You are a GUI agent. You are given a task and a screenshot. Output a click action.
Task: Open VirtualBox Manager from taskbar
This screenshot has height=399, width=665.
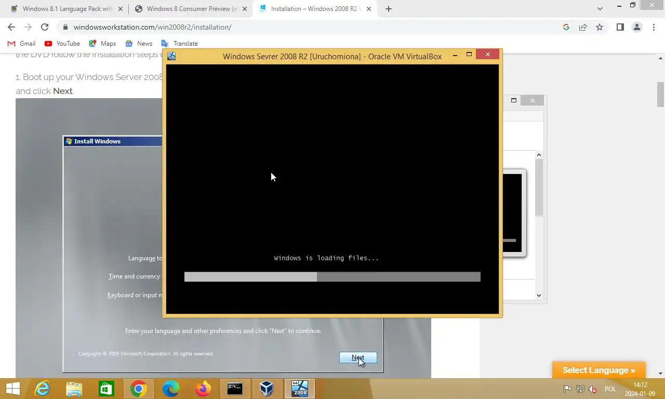(x=267, y=389)
